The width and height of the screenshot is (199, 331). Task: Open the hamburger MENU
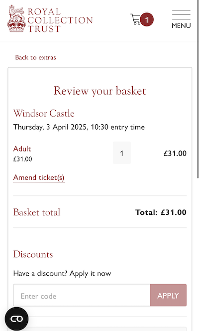click(181, 19)
